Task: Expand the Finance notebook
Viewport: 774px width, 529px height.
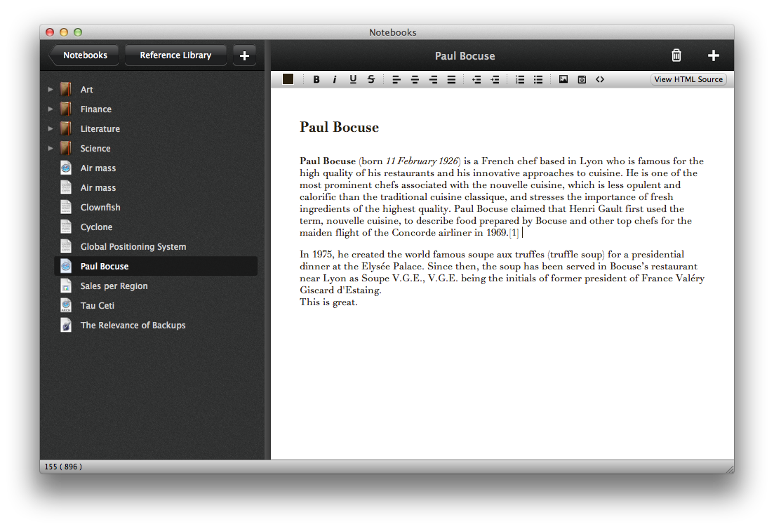Action: click(50, 109)
